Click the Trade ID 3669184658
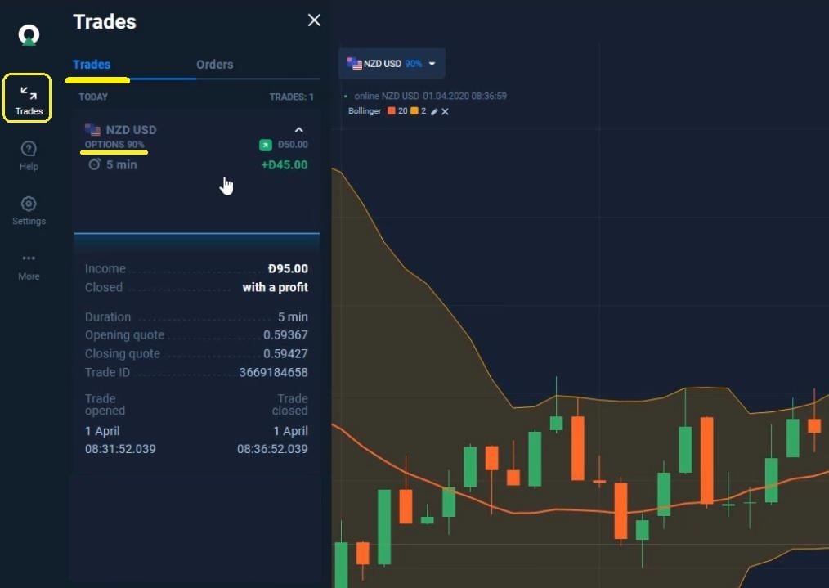829x588 pixels. (x=273, y=372)
